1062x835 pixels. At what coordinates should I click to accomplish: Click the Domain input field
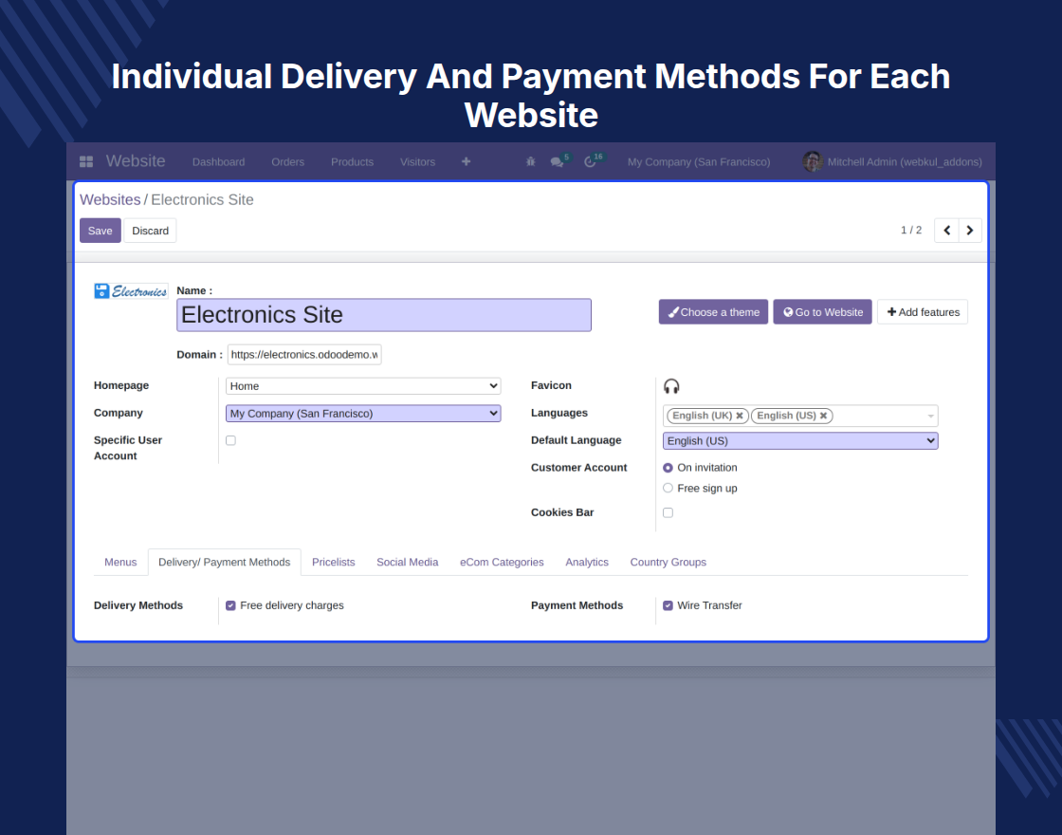[x=304, y=355]
